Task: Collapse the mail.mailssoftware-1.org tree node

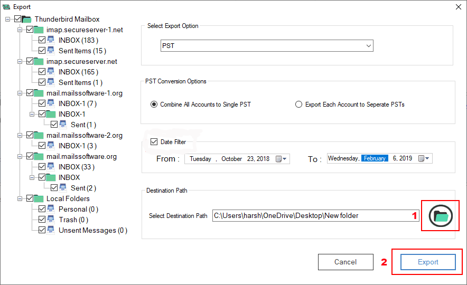Action: pyautogui.click(x=20, y=93)
